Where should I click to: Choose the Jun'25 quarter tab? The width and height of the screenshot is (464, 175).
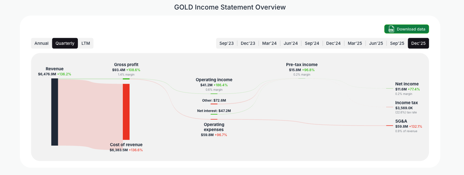376,43
